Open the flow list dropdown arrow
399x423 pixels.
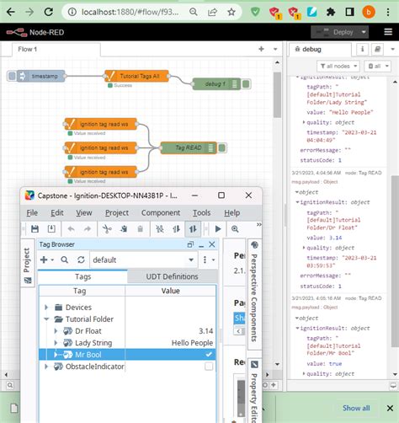click(275, 49)
